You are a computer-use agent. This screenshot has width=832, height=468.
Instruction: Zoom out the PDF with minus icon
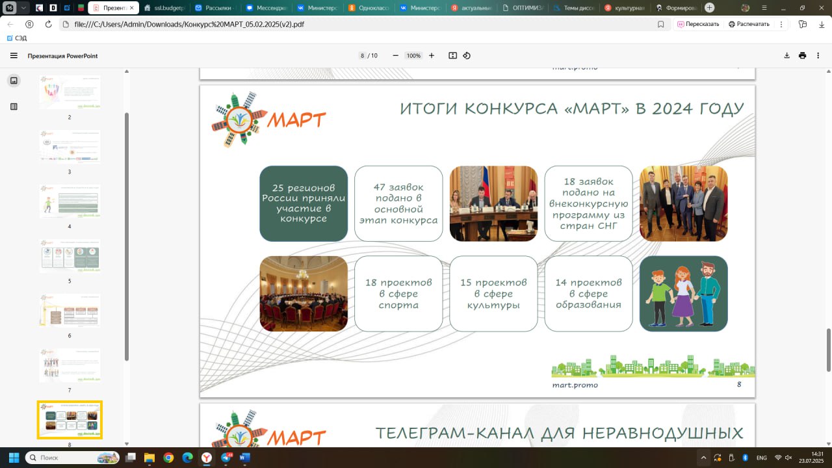[x=395, y=56]
